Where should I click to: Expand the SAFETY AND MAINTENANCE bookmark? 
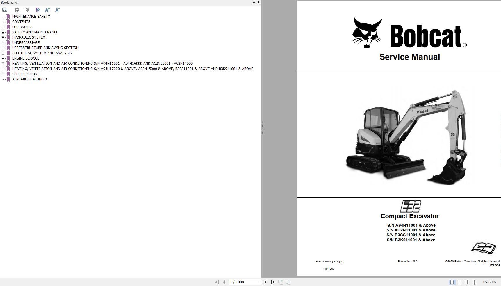[3, 32]
